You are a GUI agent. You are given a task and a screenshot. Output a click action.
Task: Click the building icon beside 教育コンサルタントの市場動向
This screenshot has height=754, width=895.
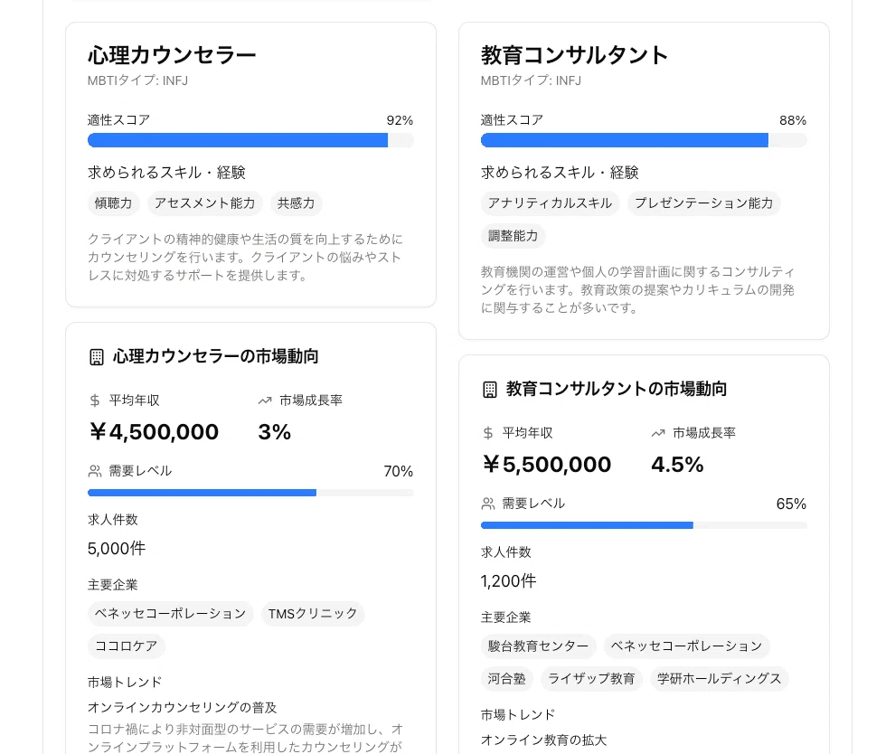[490, 390]
